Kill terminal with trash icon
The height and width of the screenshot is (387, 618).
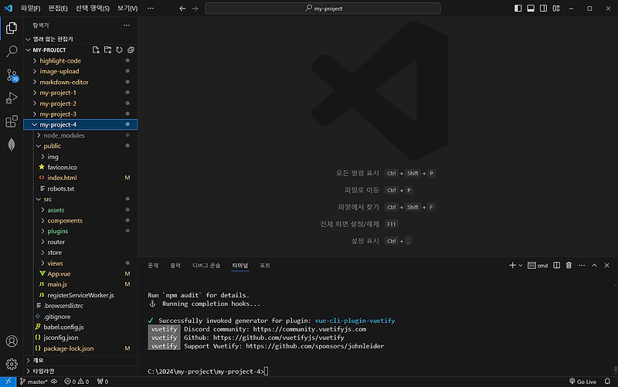pos(569,266)
